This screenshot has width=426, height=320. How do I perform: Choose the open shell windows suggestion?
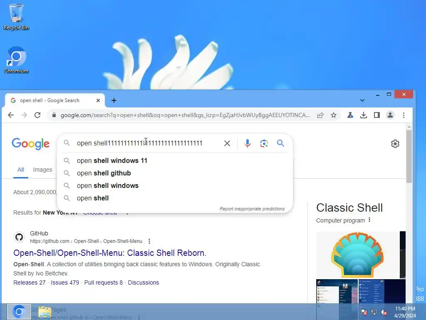tap(175, 185)
